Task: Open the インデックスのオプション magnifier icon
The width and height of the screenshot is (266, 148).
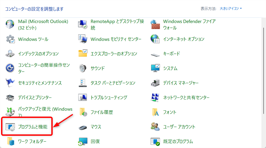Action: 10,54
